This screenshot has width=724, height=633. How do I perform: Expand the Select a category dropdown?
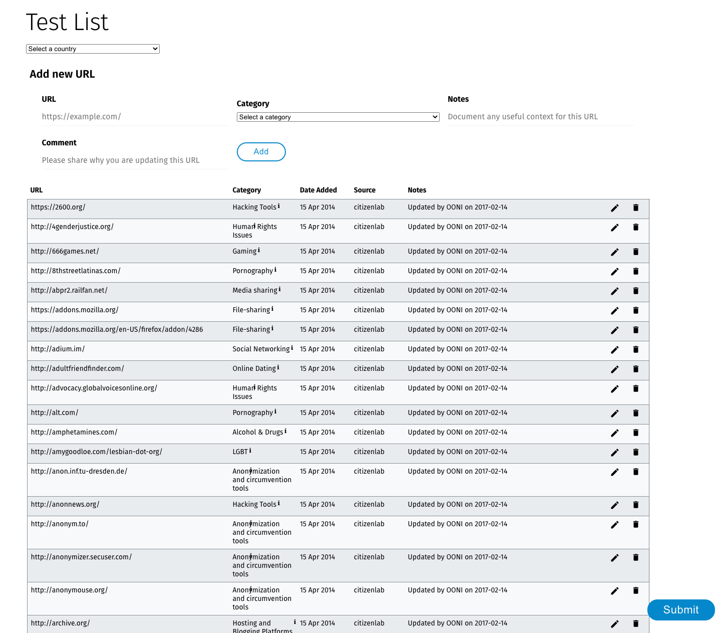pos(337,117)
